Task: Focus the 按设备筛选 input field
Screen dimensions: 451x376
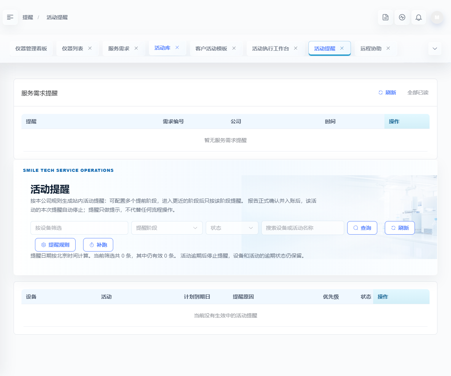Action: (x=79, y=228)
